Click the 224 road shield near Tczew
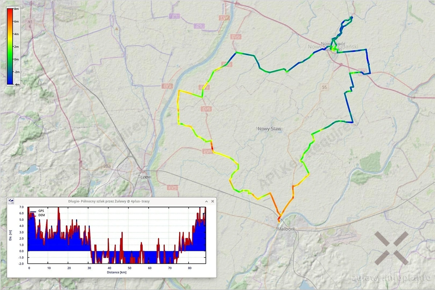Viewport: 435px width, 290px height. click(107, 166)
